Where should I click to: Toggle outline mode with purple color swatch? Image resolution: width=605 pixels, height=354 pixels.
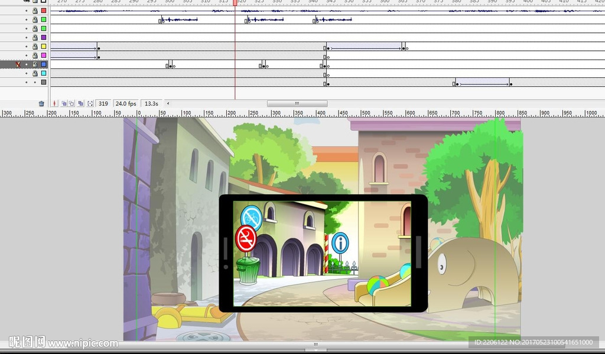click(x=44, y=37)
